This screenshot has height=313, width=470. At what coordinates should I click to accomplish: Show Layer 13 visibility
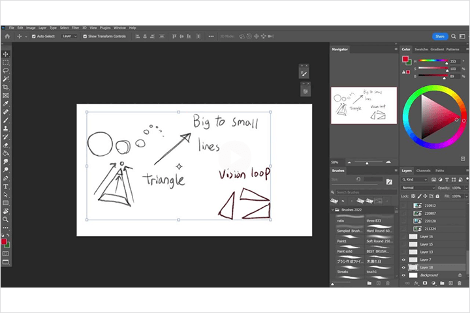(x=403, y=252)
